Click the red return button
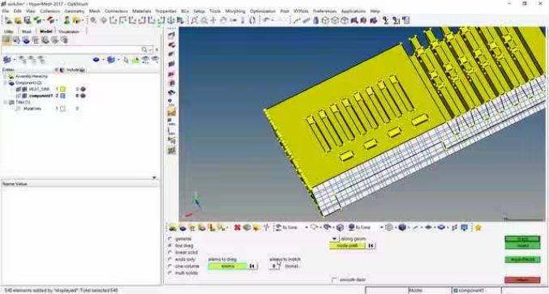Screen dimensions: 549x294 point(522,279)
